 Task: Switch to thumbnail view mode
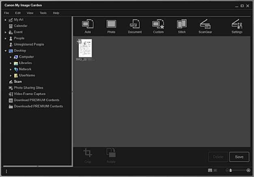210,171
